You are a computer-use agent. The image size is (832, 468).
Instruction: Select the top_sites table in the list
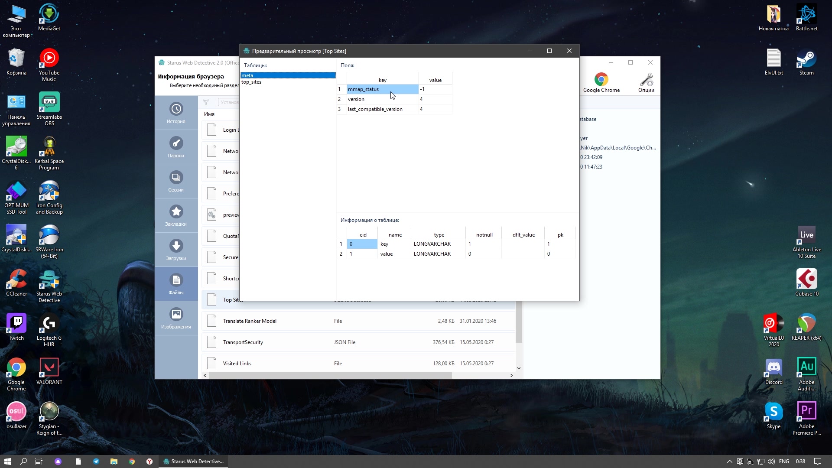[252, 81]
